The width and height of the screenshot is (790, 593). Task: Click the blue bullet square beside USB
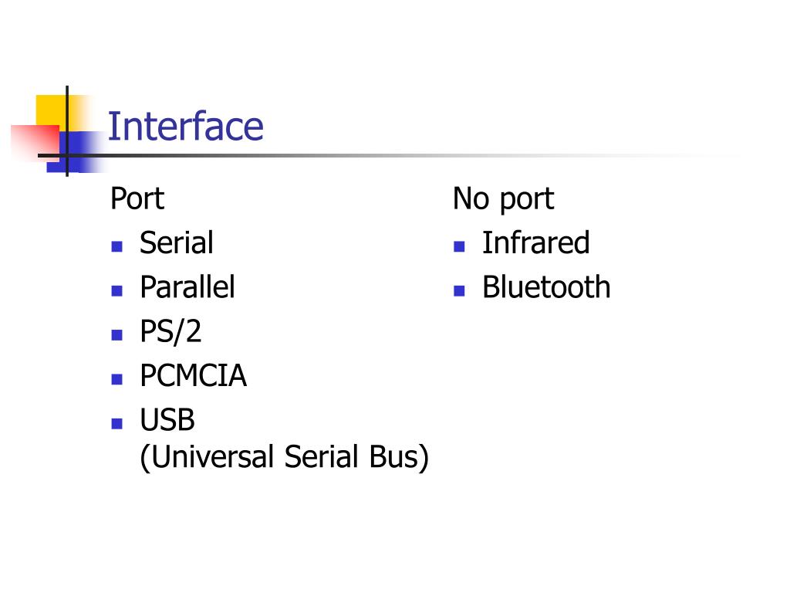[x=117, y=423]
